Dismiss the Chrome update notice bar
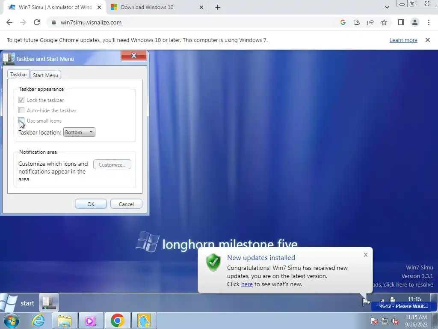Viewport: 438px width, 329px height. tap(427, 40)
